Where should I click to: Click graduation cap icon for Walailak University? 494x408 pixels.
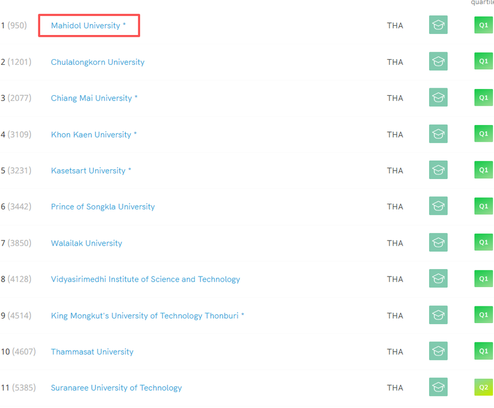(438, 242)
